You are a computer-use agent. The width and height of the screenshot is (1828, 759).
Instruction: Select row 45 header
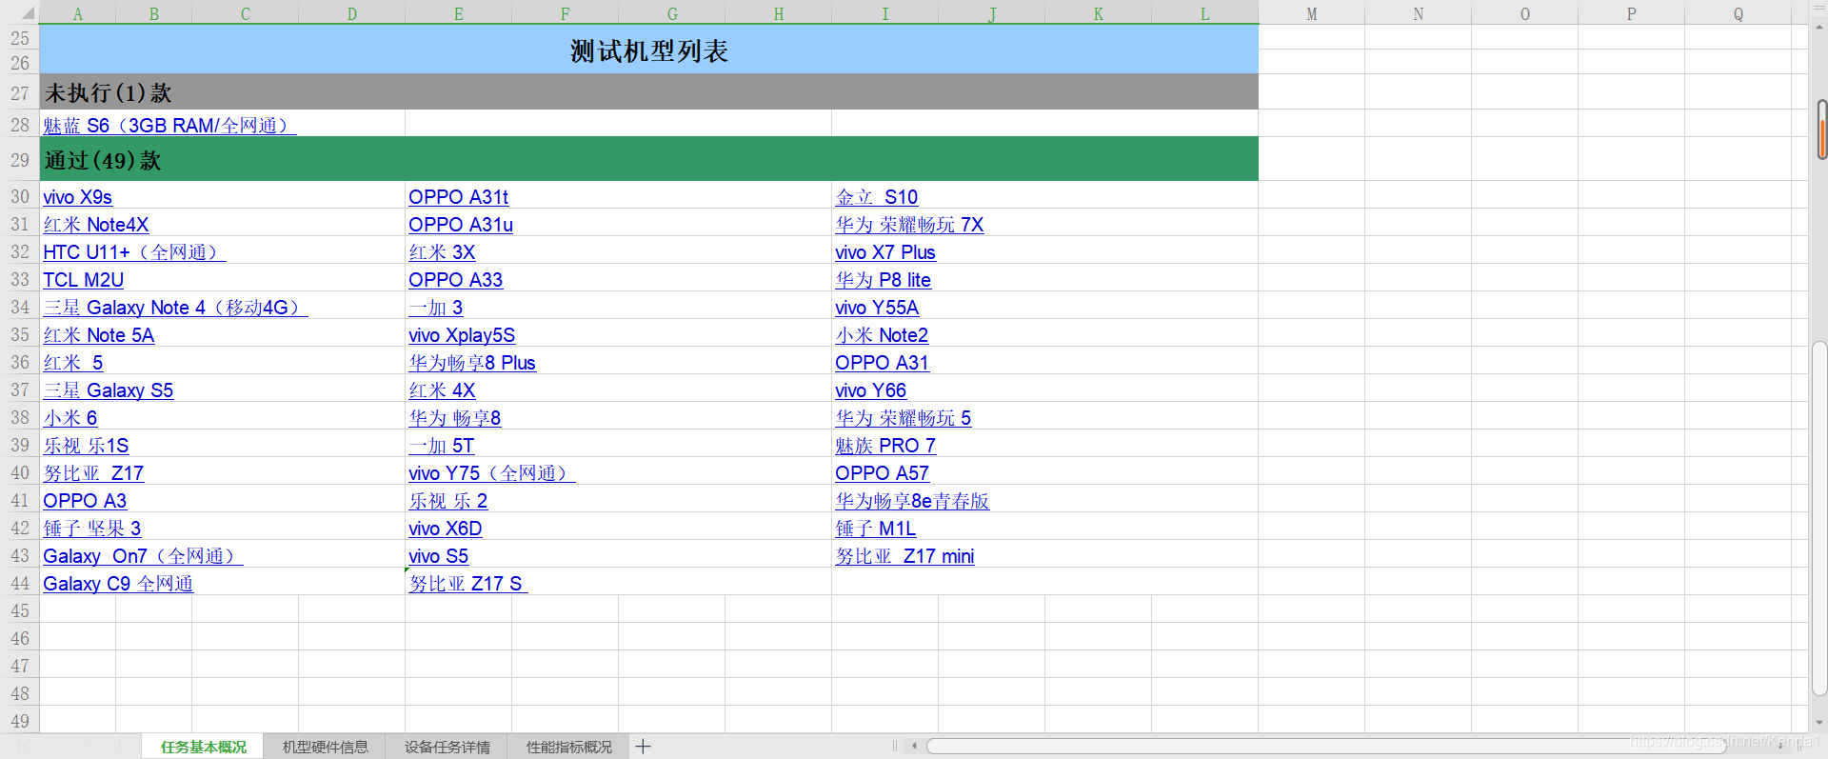click(x=20, y=610)
